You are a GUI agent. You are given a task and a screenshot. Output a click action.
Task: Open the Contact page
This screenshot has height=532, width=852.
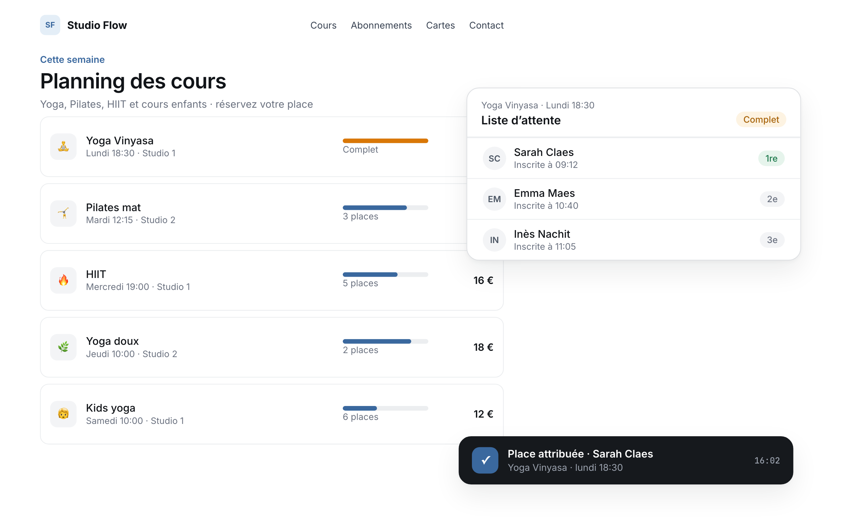486,25
